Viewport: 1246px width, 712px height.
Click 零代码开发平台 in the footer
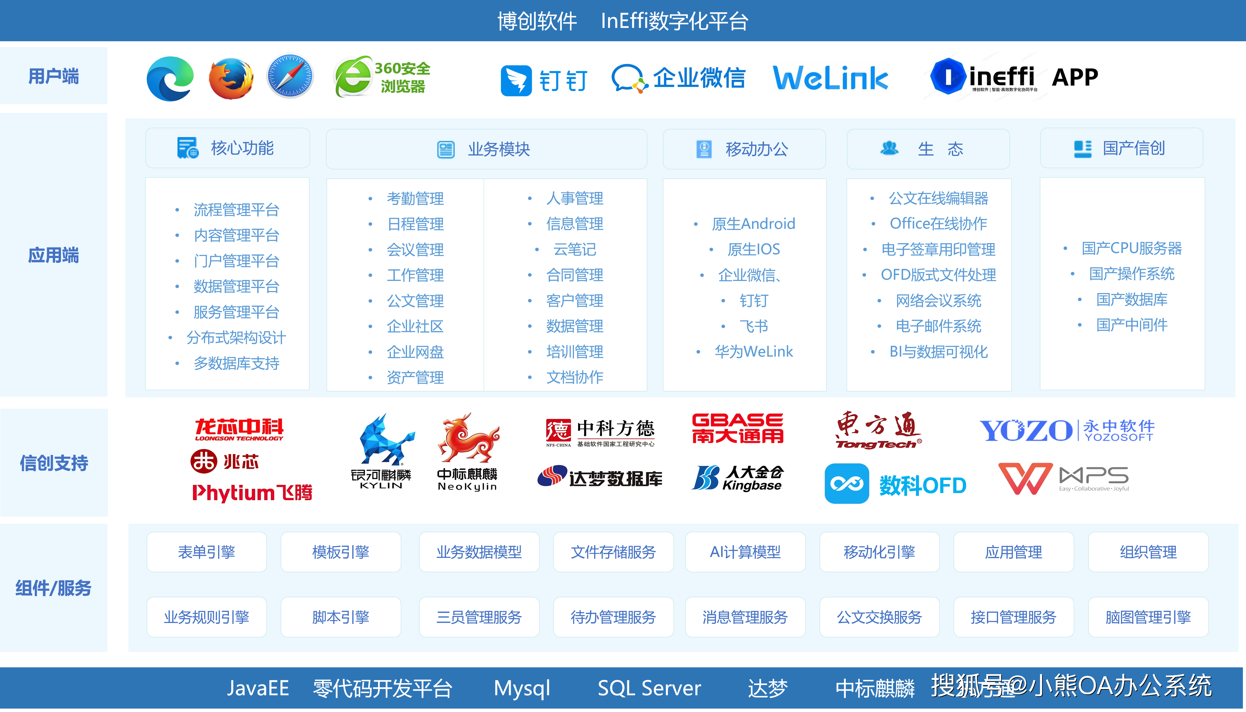(x=383, y=689)
